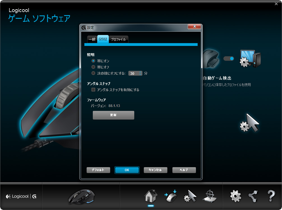The image size is (282, 210).
Task: Switch to the G502 tab
Action: [103, 39]
